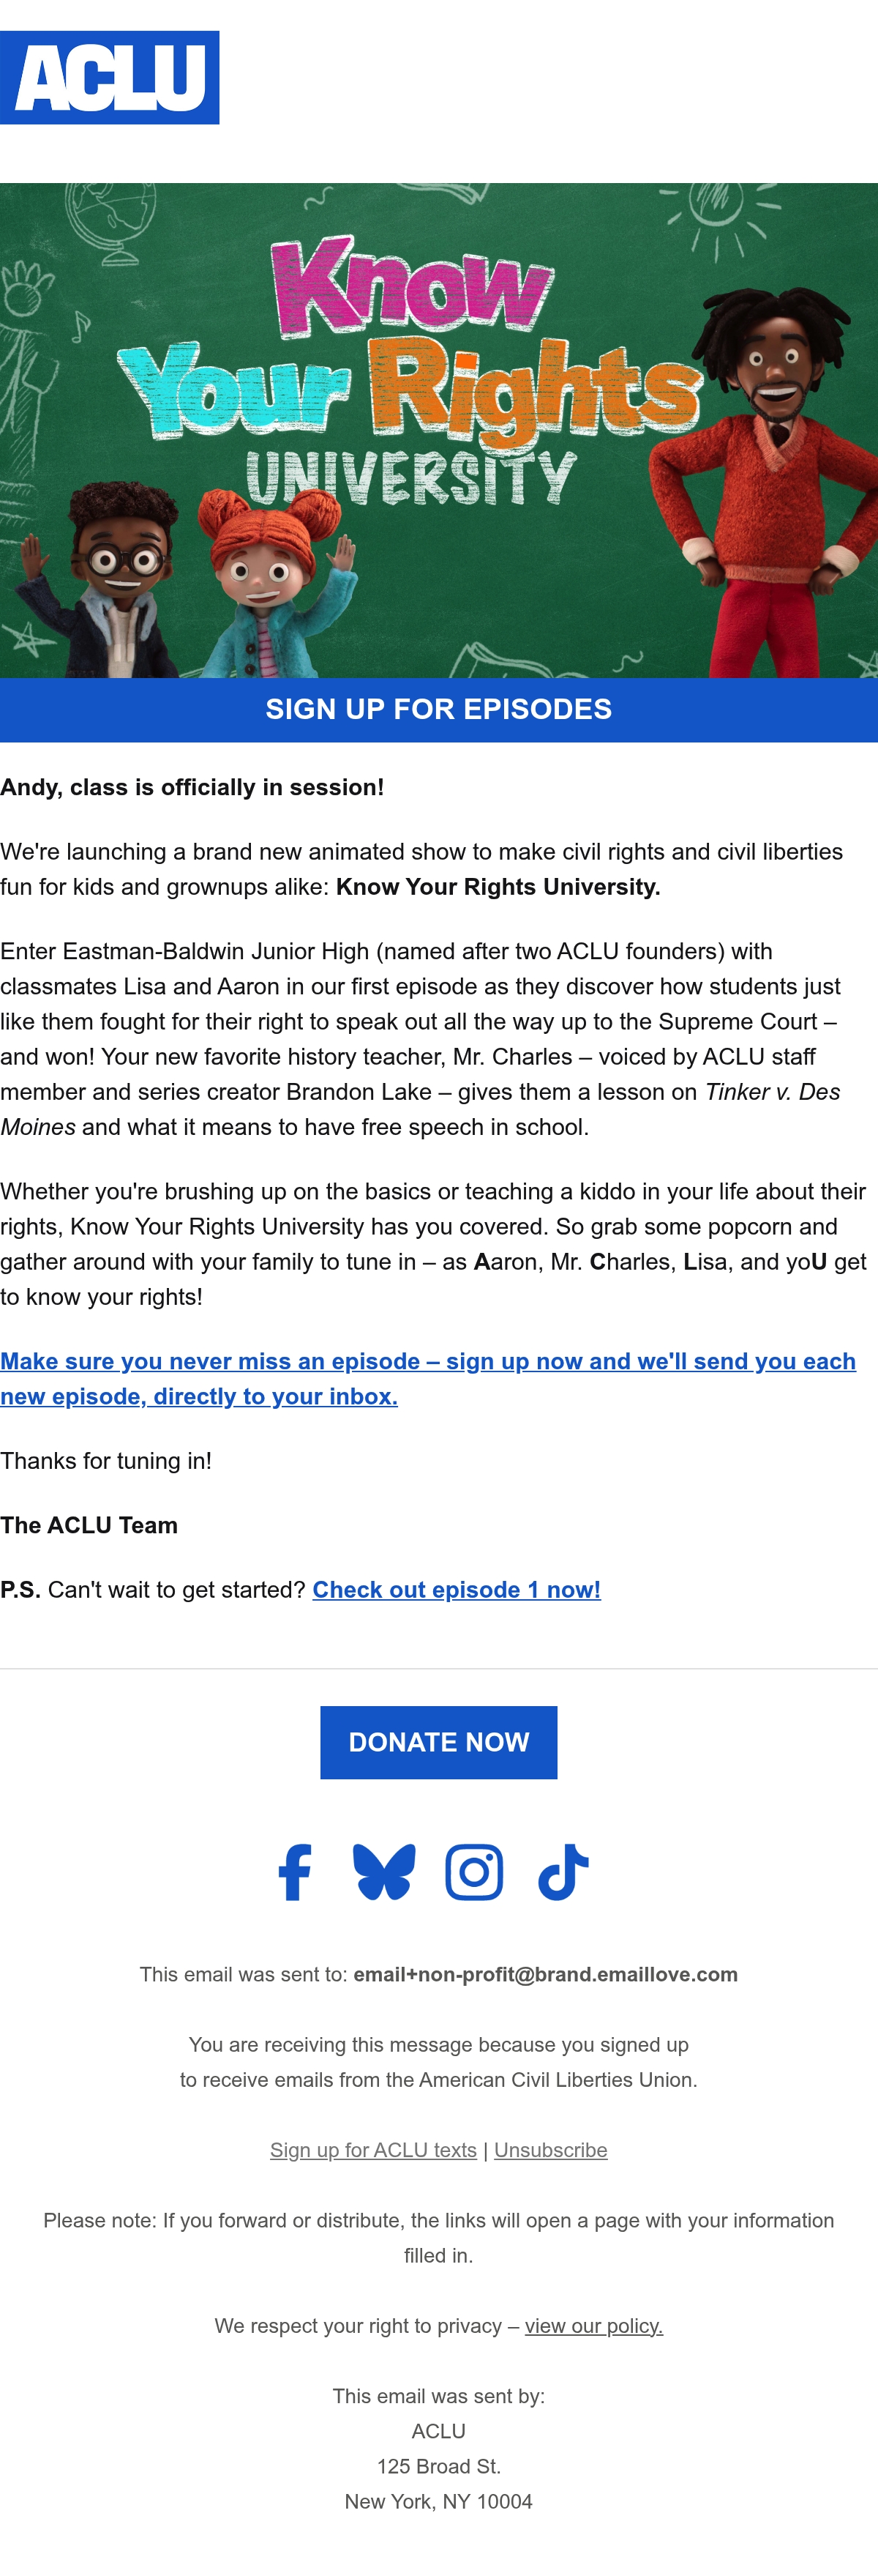Open Sign up for ACLU texts link
Screen dimensions: 878x2576
tap(374, 2150)
